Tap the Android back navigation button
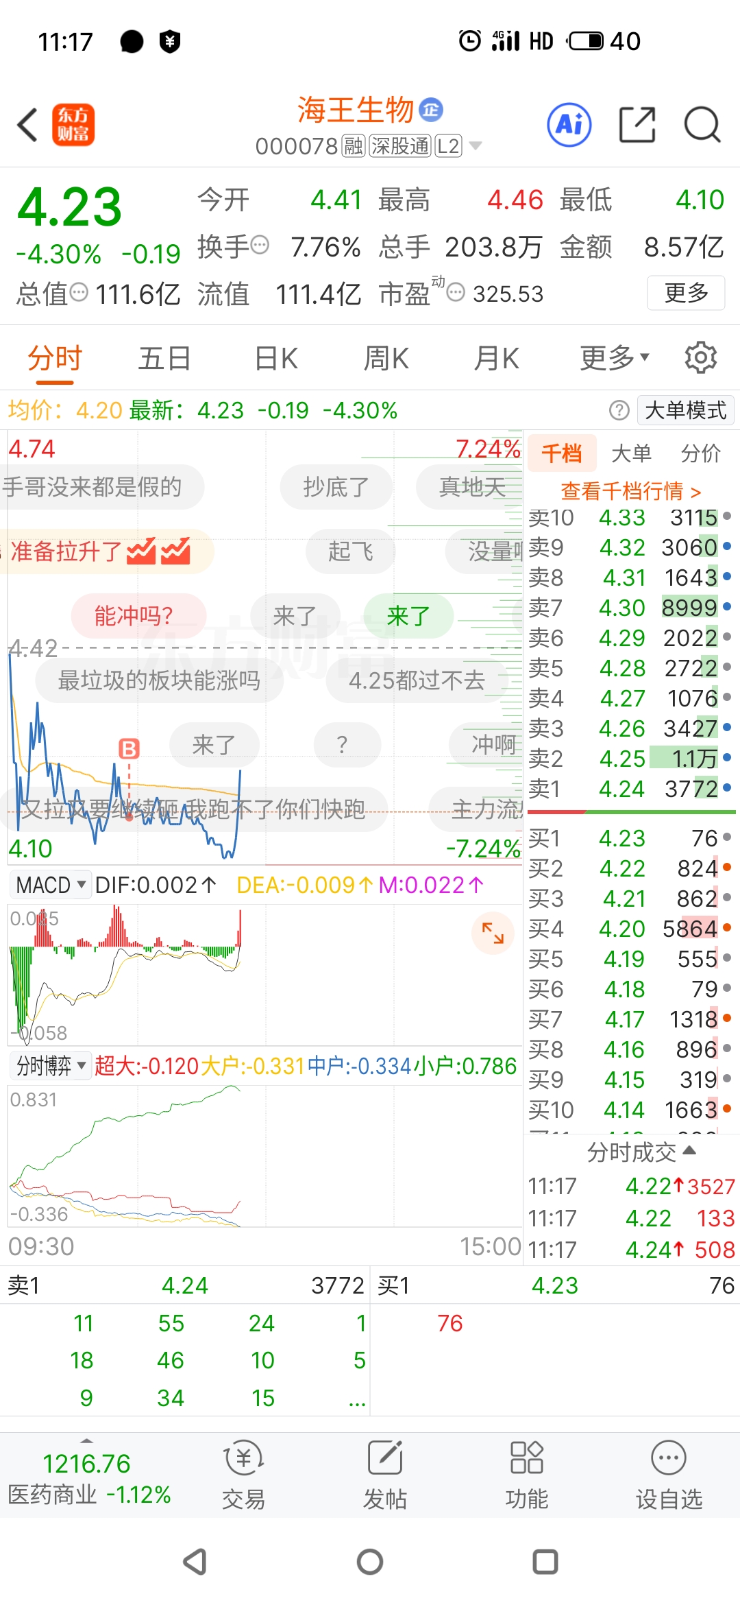 [195, 1562]
